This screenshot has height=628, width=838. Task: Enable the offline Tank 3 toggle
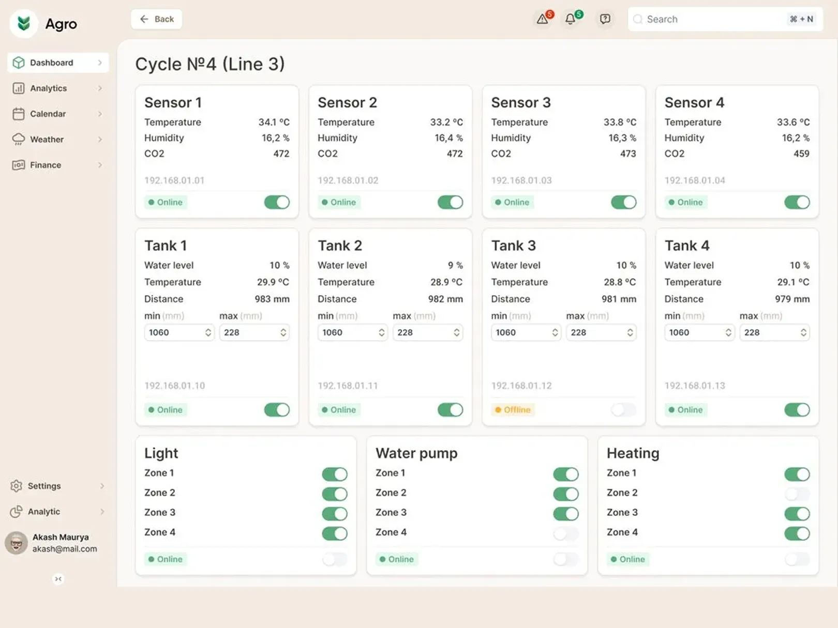(x=623, y=410)
